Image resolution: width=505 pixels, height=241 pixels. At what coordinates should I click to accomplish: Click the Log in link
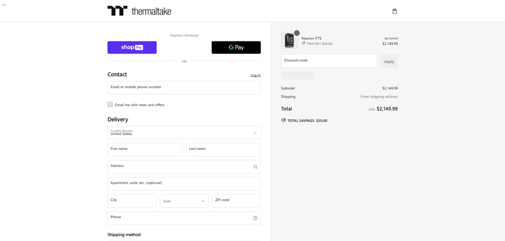[256, 75]
